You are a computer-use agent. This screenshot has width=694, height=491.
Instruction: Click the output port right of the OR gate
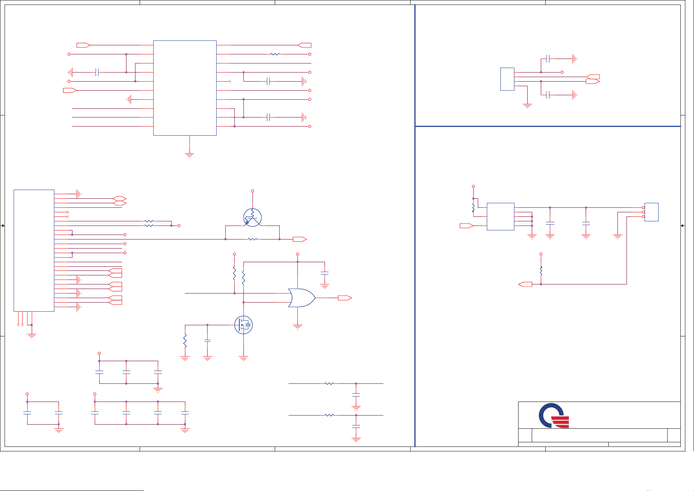pyautogui.click(x=345, y=298)
